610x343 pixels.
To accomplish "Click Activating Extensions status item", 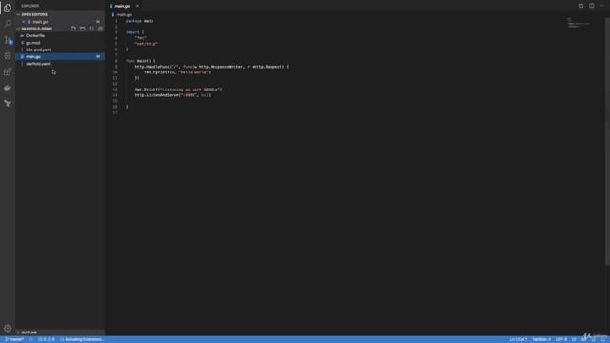I will 82,339.
